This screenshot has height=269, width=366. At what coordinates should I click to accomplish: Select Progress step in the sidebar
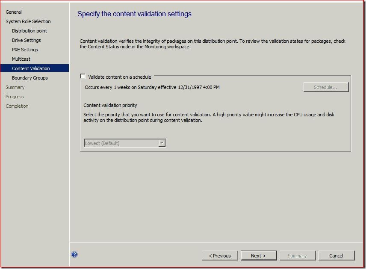tap(15, 97)
